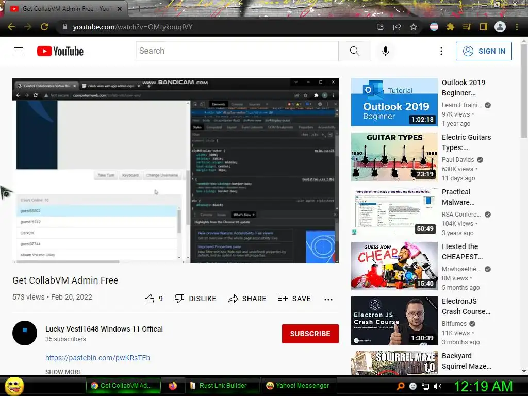This screenshot has height=396, width=528.
Task: Click the Electric Guitars Types title
Action: 466,142
